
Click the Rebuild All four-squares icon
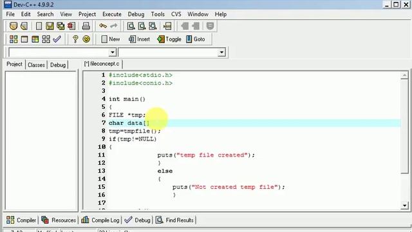pyautogui.click(x=46, y=39)
